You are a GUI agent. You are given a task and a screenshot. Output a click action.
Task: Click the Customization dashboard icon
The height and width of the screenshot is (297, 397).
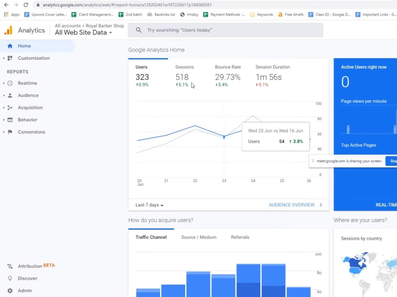tap(10, 58)
